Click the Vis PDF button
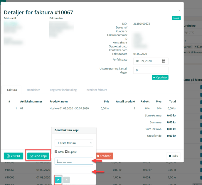The width and height of the screenshot is (202, 185). pos(14,156)
